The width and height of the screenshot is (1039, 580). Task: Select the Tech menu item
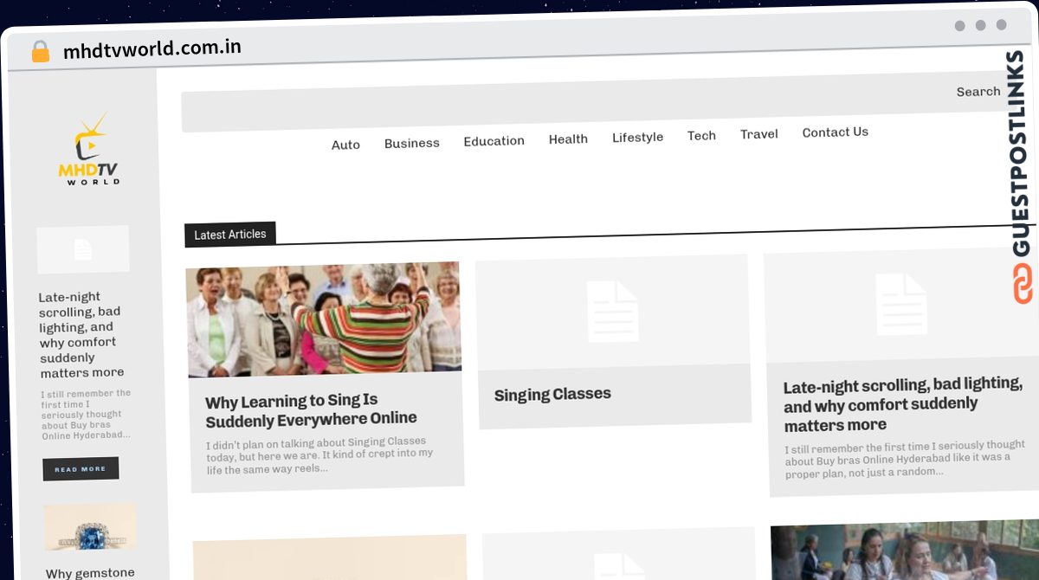[701, 135]
